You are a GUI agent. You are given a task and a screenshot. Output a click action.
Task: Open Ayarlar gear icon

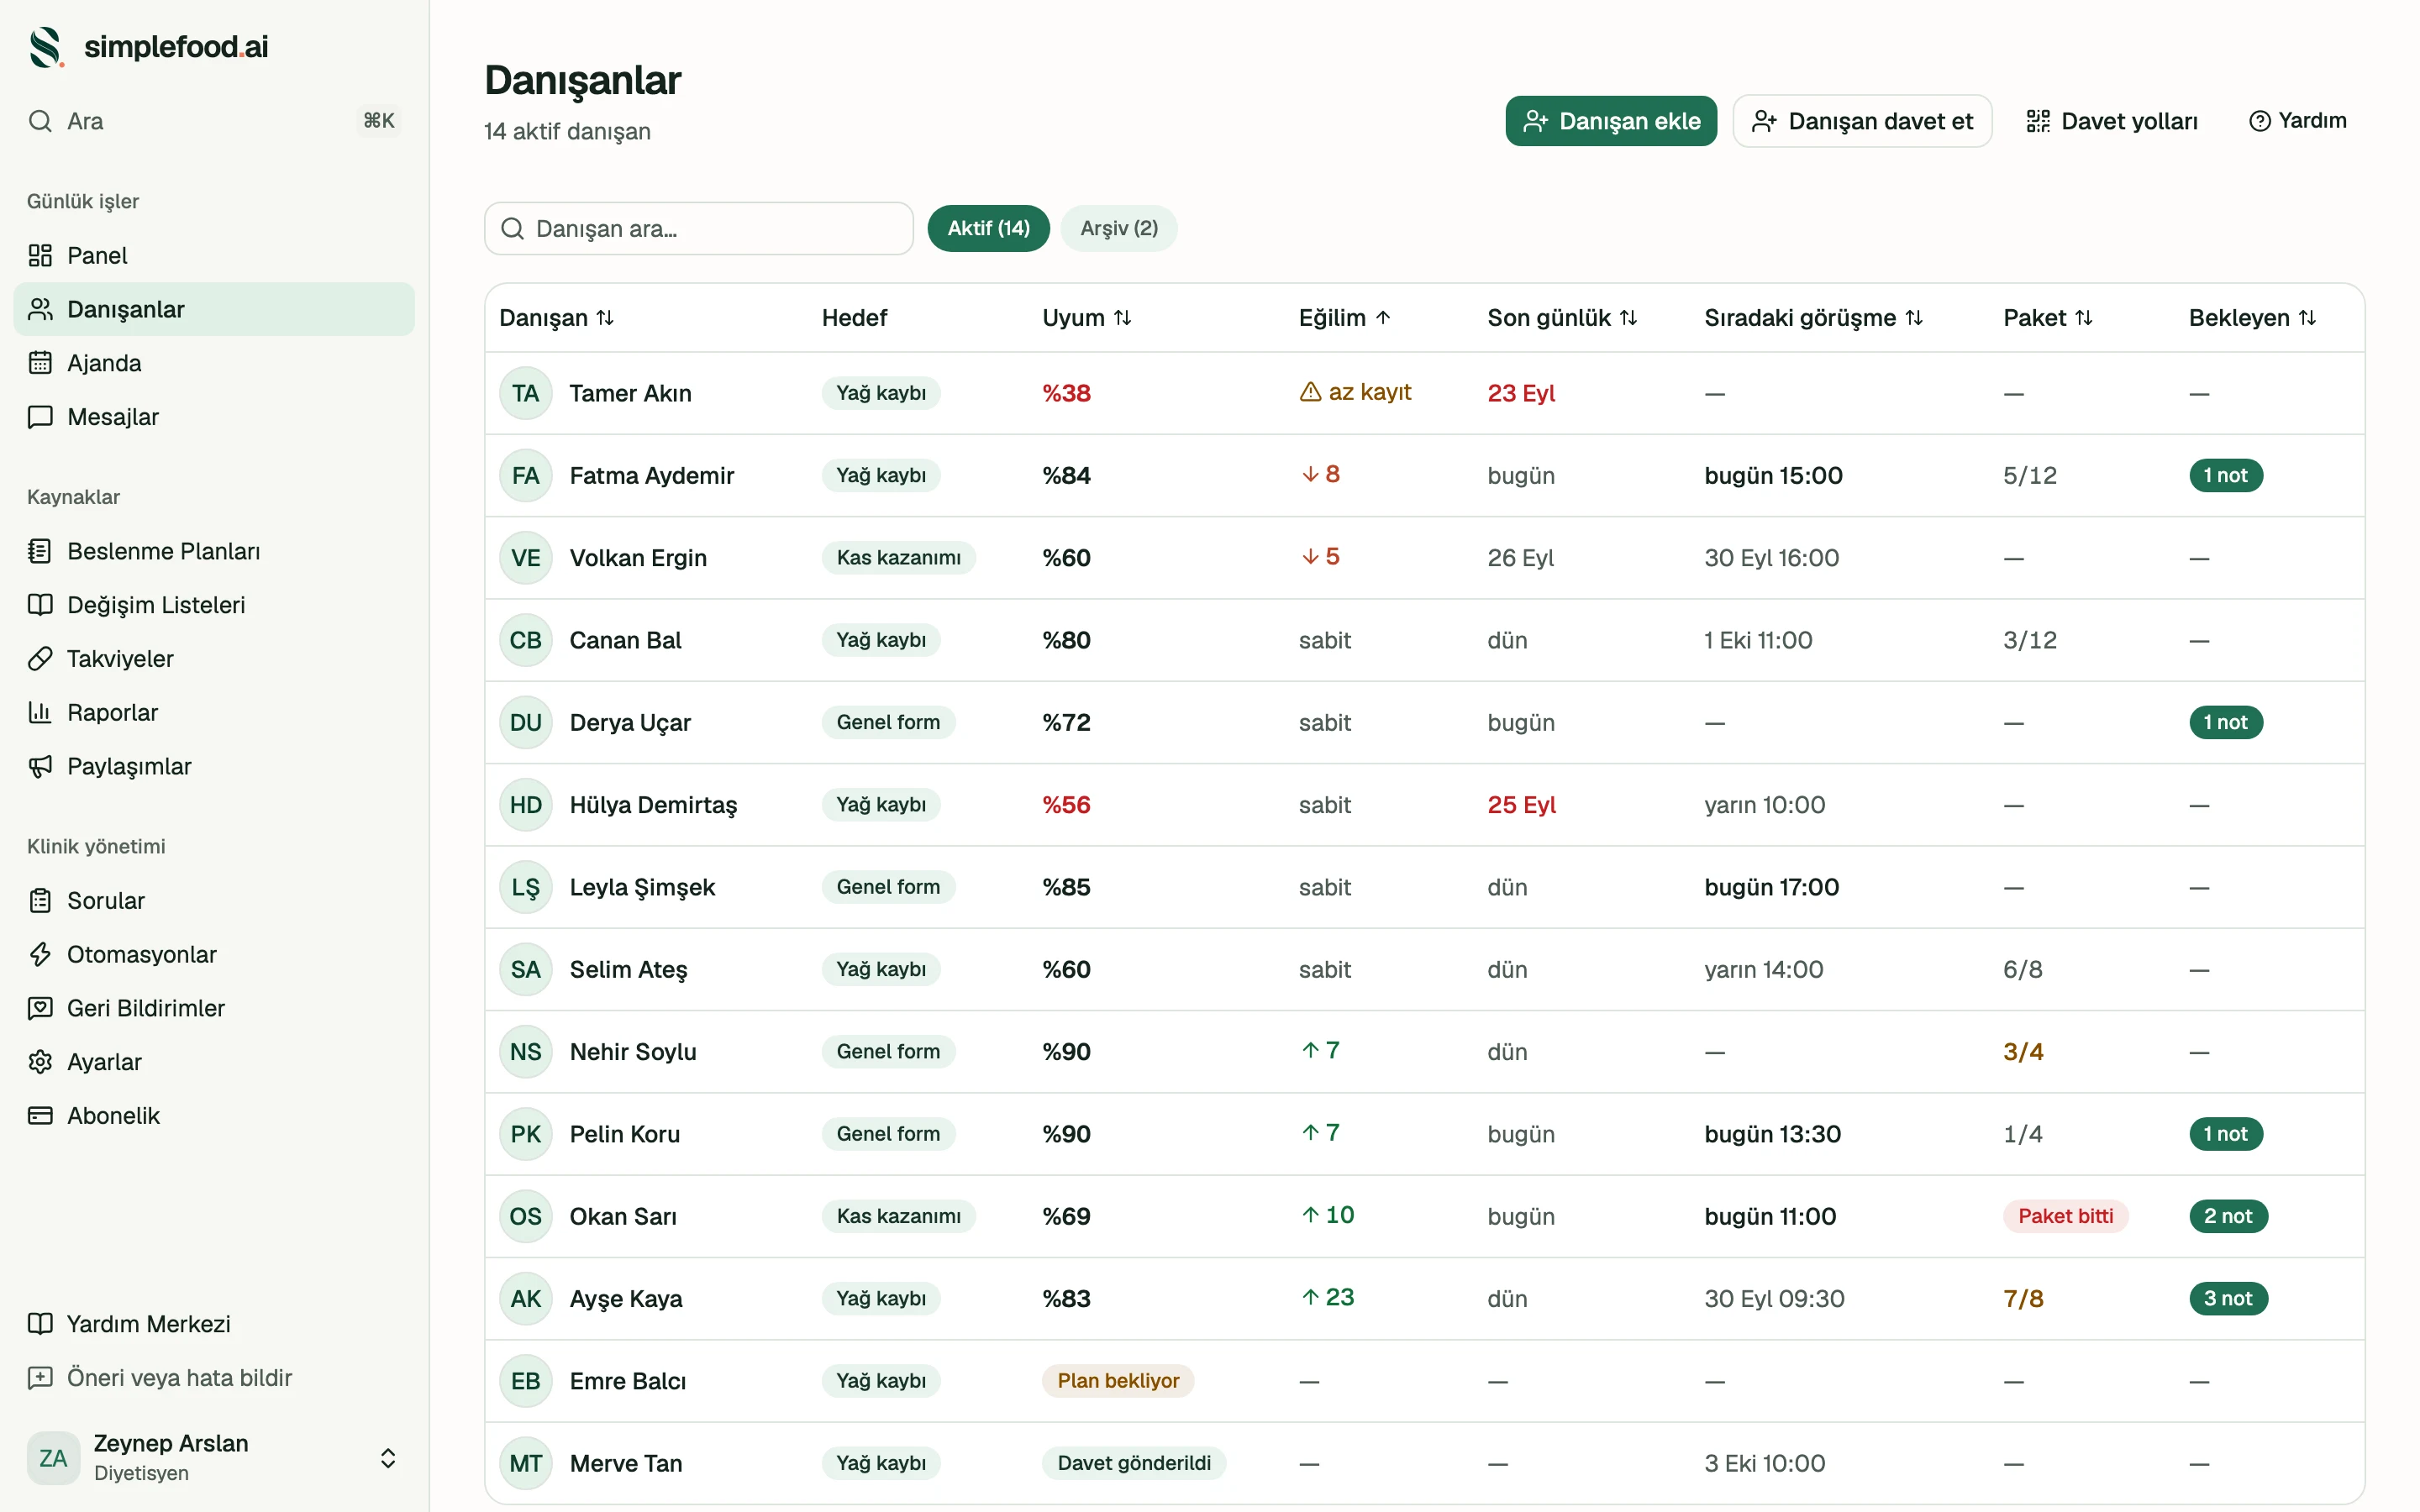(x=40, y=1062)
